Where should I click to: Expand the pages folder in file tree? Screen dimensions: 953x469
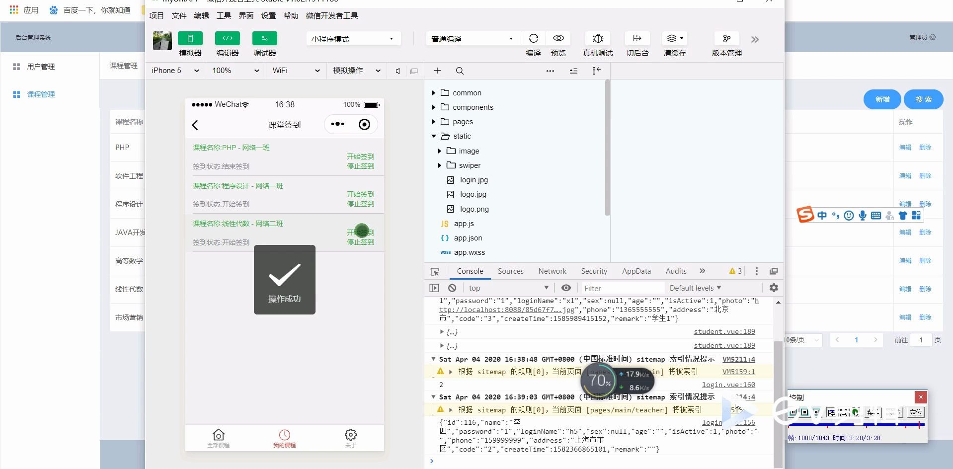(433, 122)
